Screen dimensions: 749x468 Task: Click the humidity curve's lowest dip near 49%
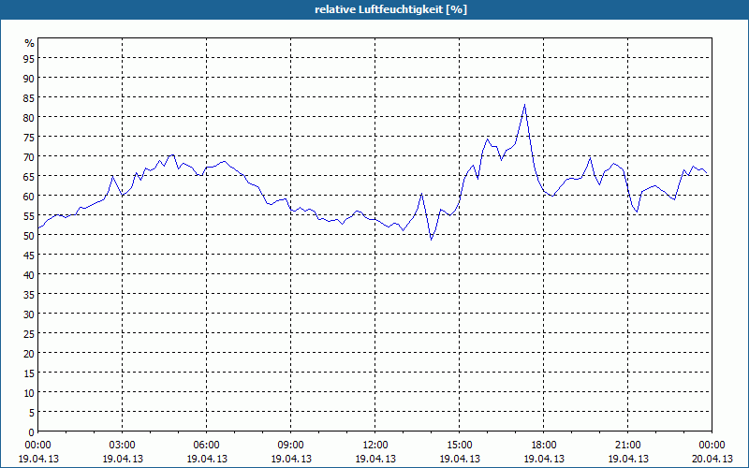tap(431, 240)
